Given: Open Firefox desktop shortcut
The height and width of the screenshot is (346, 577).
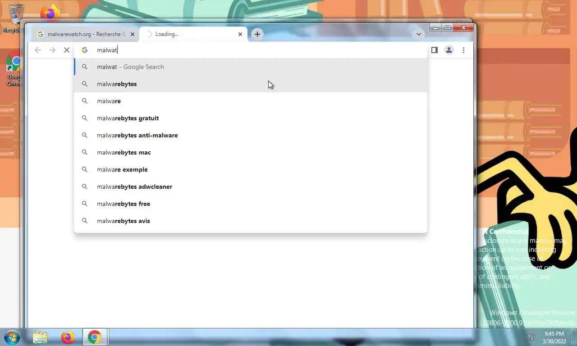Looking at the screenshot, I should (50, 13).
